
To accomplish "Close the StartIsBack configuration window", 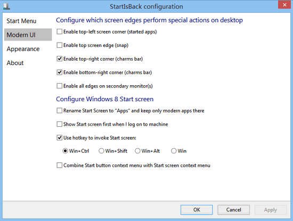I will click(x=284, y=5).
